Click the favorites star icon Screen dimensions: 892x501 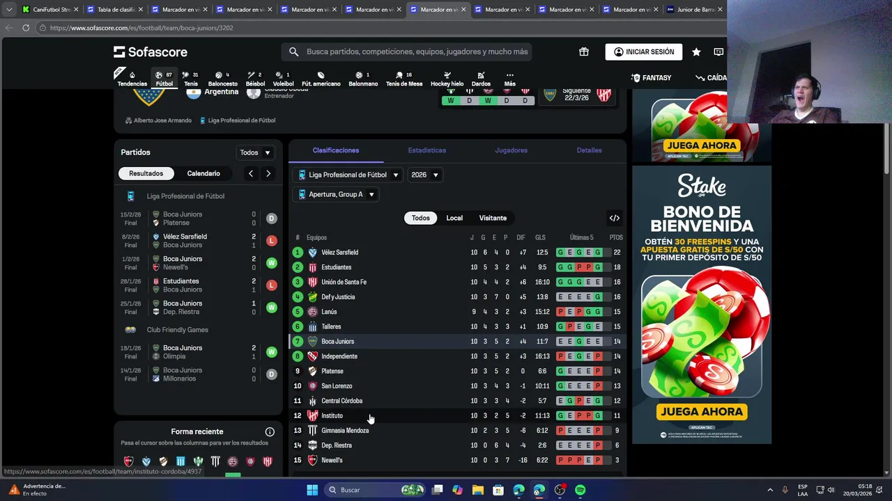coord(696,51)
